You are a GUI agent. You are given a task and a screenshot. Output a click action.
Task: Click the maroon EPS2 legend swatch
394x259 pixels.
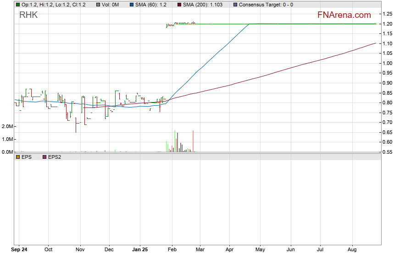click(x=44, y=157)
